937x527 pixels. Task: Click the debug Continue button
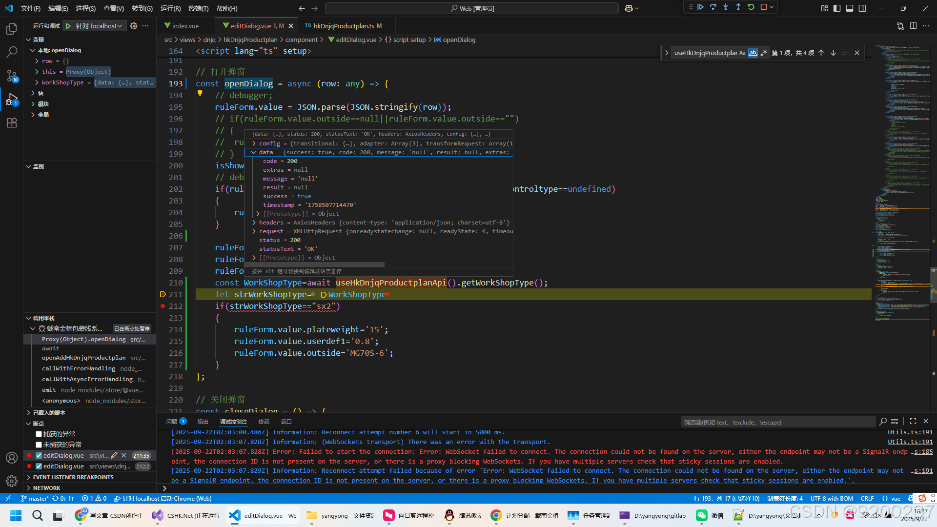(x=700, y=7)
